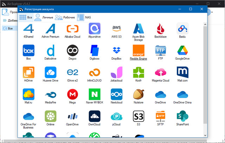Open the orange Flexible Engine service
Viewport: 225px width, 143px height.
click(138, 50)
